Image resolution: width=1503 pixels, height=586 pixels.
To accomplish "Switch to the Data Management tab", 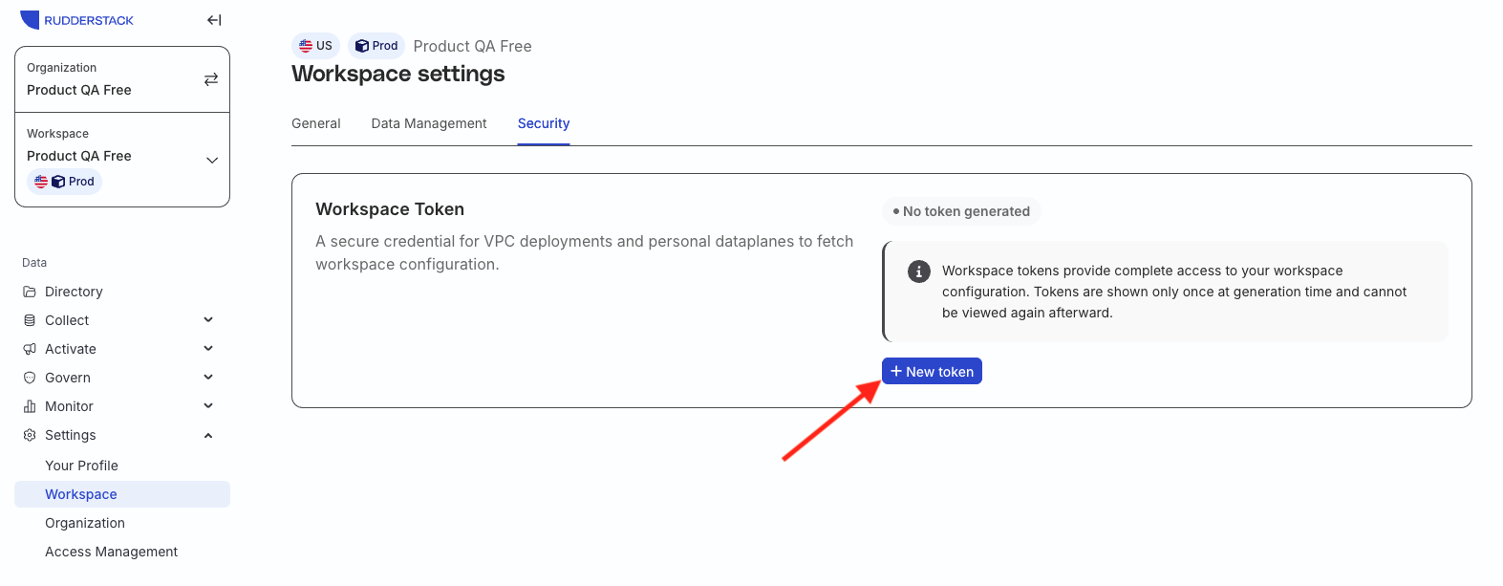I will (429, 123).
